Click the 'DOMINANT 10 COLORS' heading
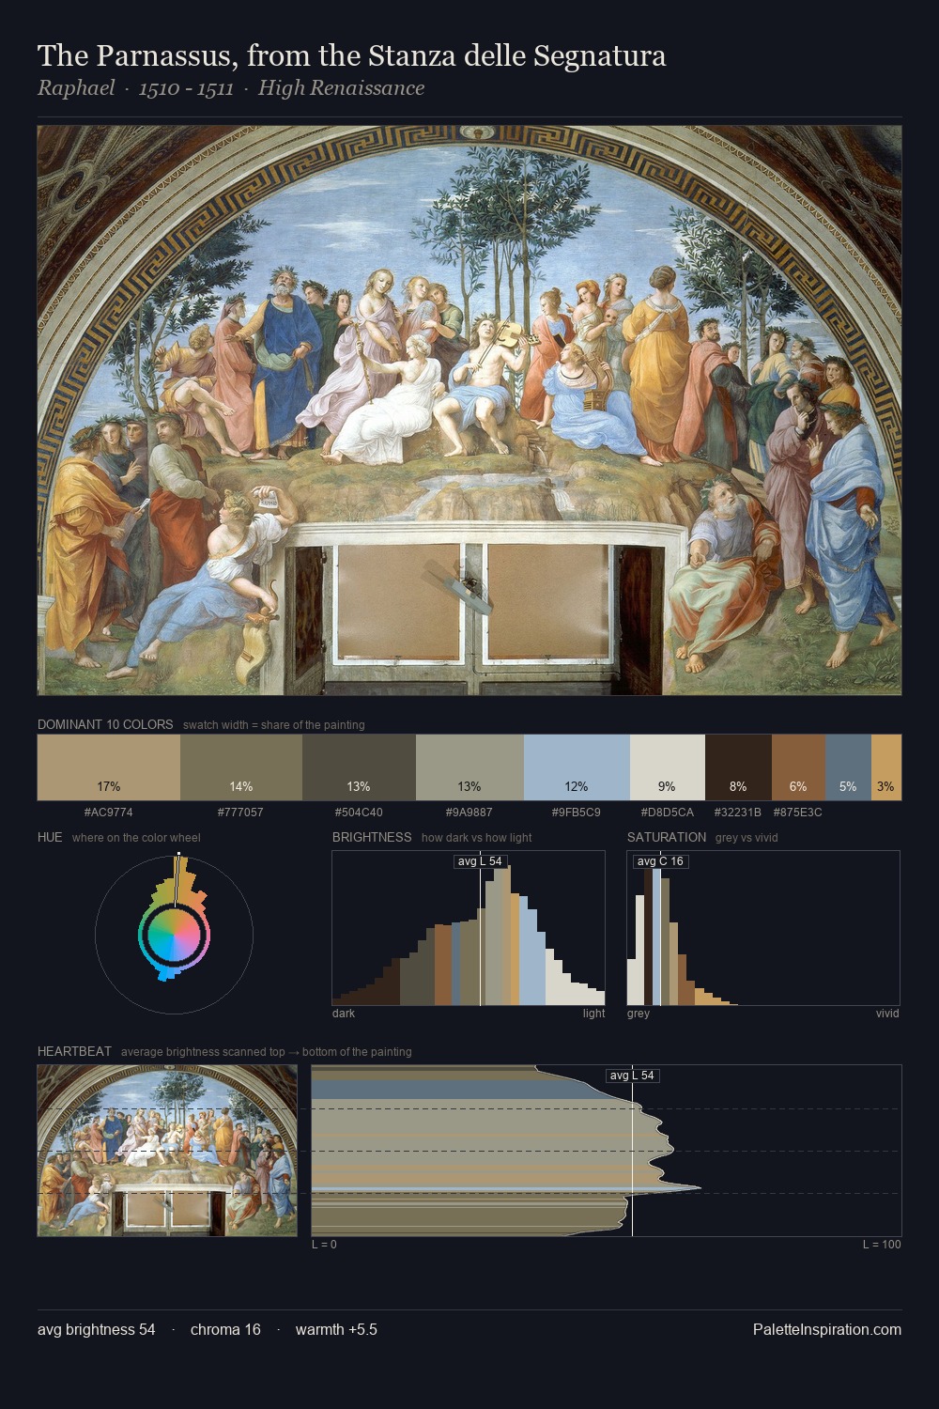This screenshot has height=1409, width=939. tap(105, 725)
